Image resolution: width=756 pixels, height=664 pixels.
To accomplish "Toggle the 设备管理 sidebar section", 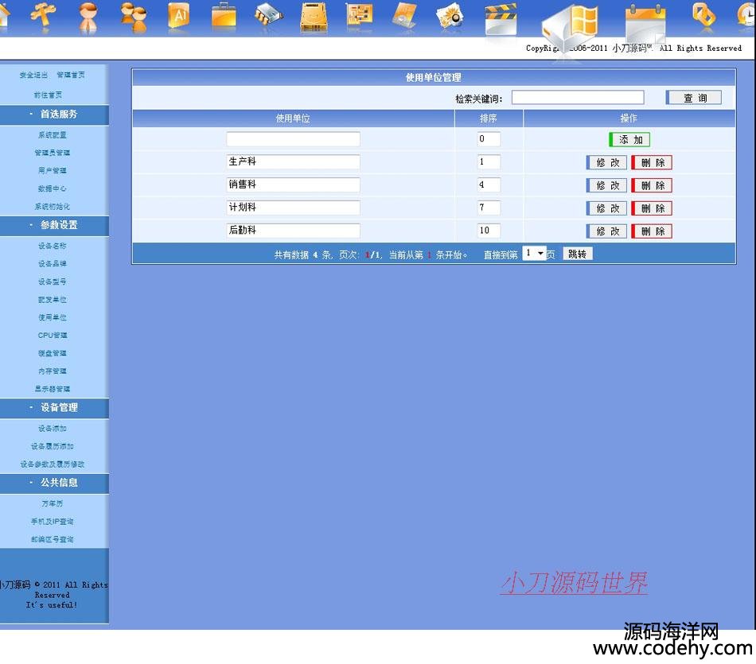I will [x=54, y=407].
